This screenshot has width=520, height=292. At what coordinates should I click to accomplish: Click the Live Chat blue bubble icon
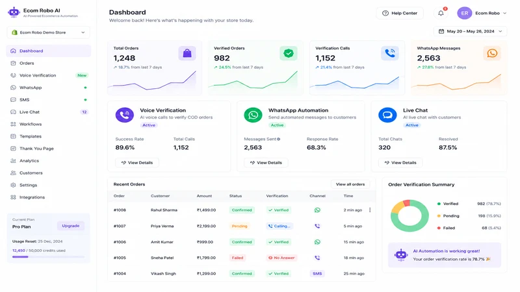(387, 115)
